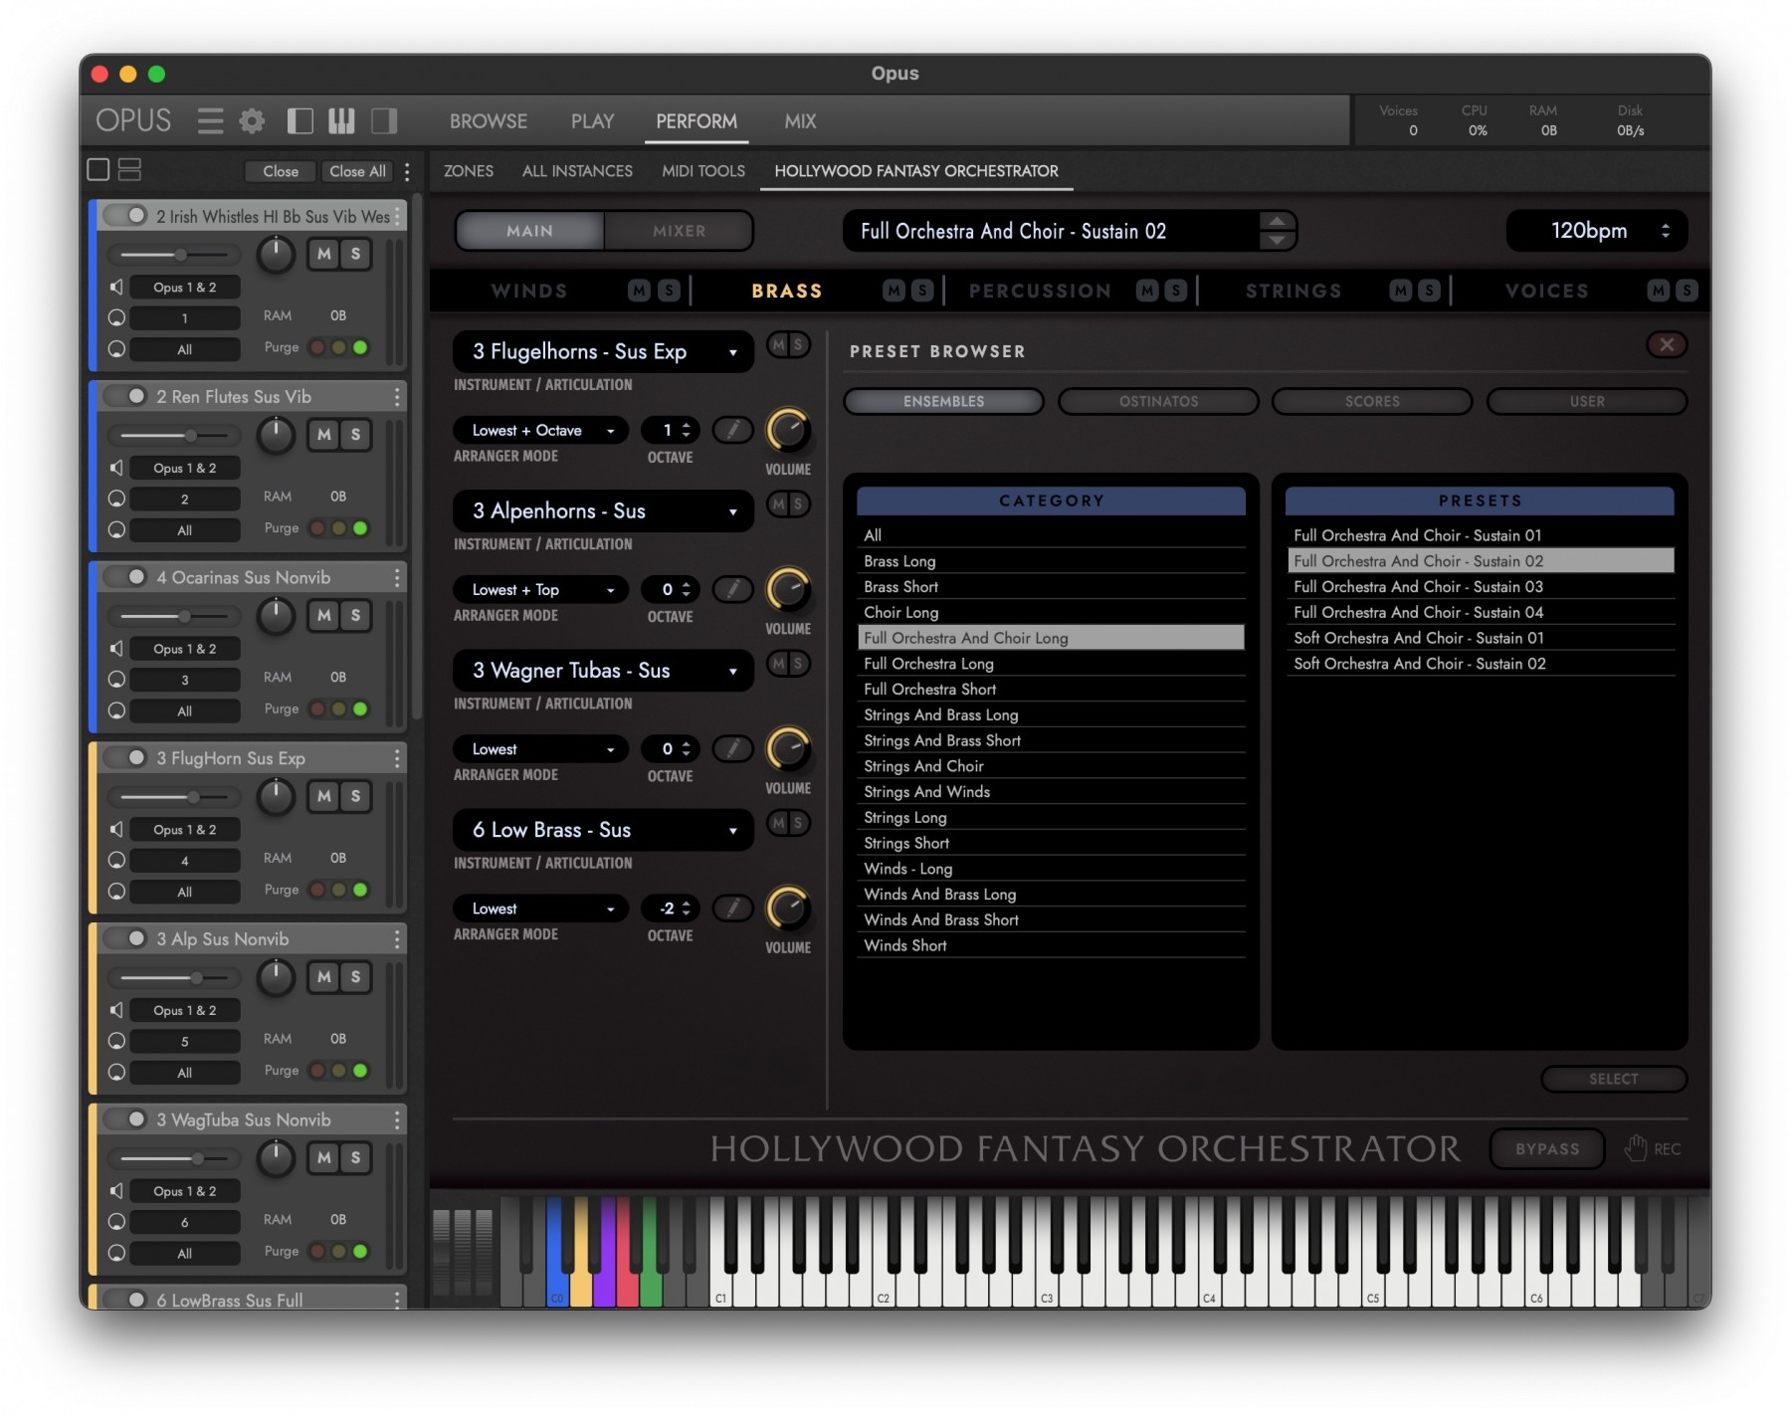Open the OPUS hamburger main menu
The height and width of the screenshot is (1415, 1791).
coord(210,121)
